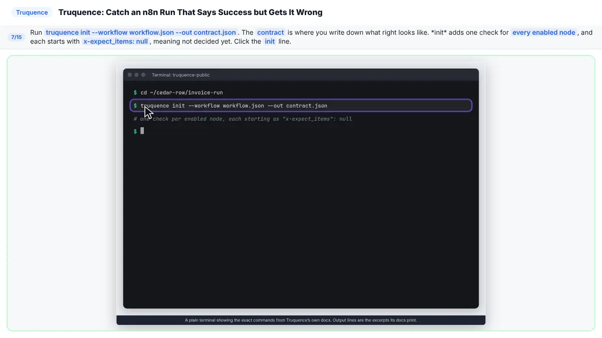The width and height of the screenshot is (602, 338).
Task: Click the green terminal maximize dot
Action: pyautogui.click(x=143, y=75)
